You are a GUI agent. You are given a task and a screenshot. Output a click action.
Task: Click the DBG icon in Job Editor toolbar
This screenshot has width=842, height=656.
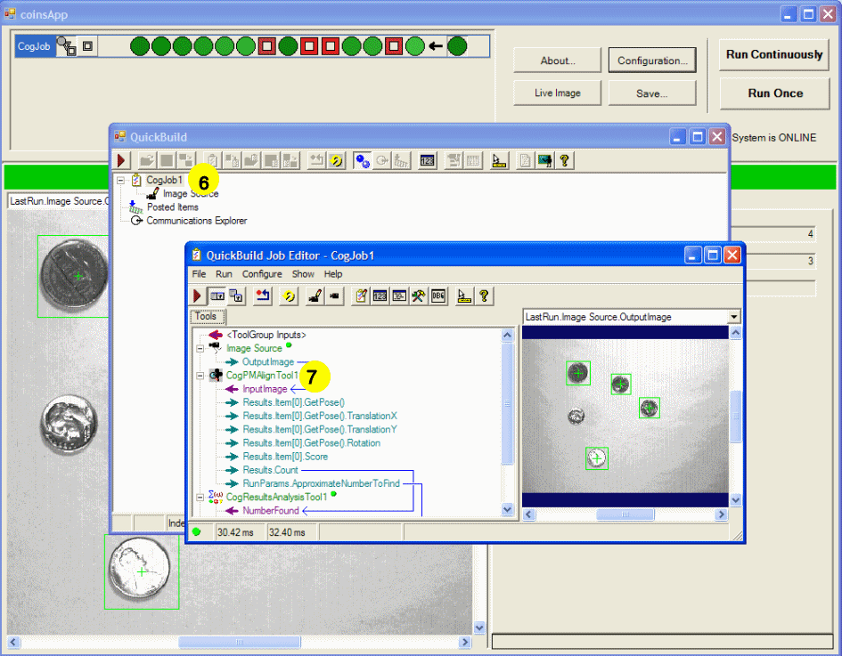click(437, 296)
